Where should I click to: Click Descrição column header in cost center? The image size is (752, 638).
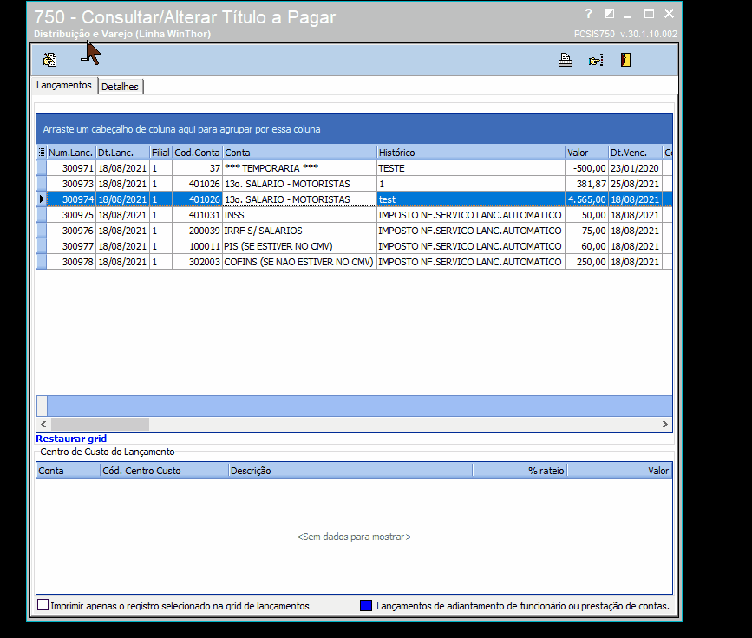[350, 471]
